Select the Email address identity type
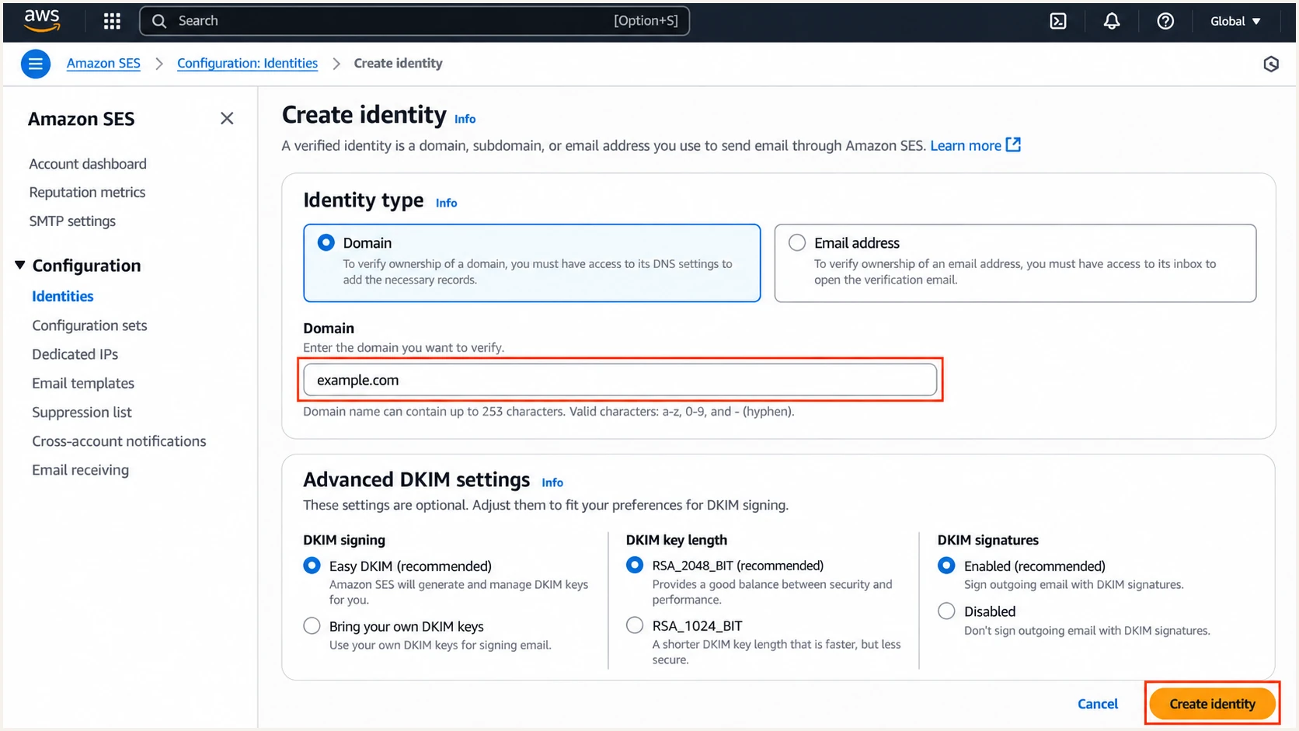 pos(797,242)
